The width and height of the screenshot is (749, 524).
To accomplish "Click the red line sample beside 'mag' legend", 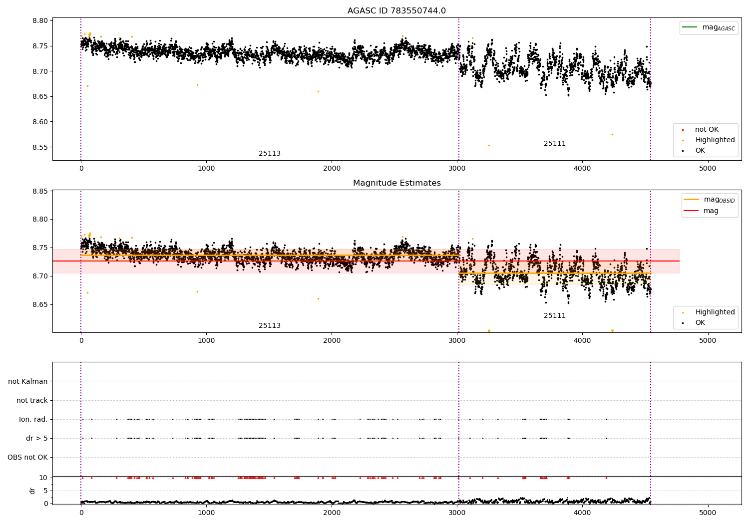I will coord(692,211).
